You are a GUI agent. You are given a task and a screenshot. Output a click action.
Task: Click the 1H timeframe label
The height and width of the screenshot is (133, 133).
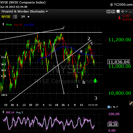[23, 16]
